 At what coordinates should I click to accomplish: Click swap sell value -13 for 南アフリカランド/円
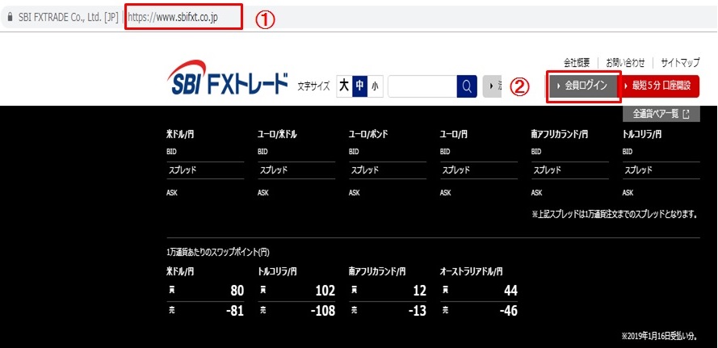(x=418, y=311)
